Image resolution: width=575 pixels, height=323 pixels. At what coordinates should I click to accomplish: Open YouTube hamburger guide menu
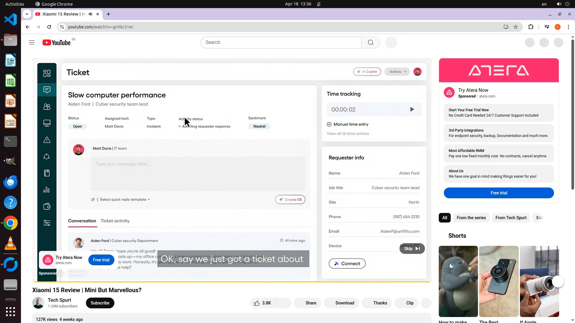click(32, 42)
